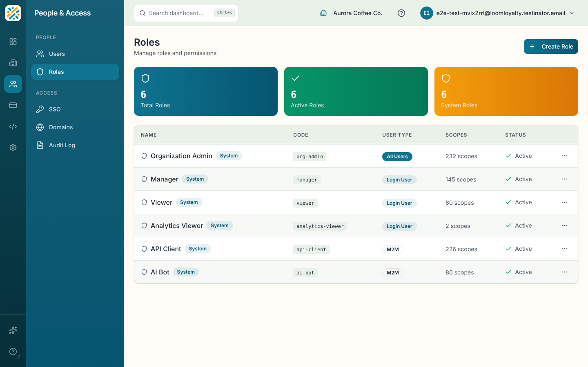Click the Active Roles card
Screen dimensions: 588x367
click(x=356, y=91)
